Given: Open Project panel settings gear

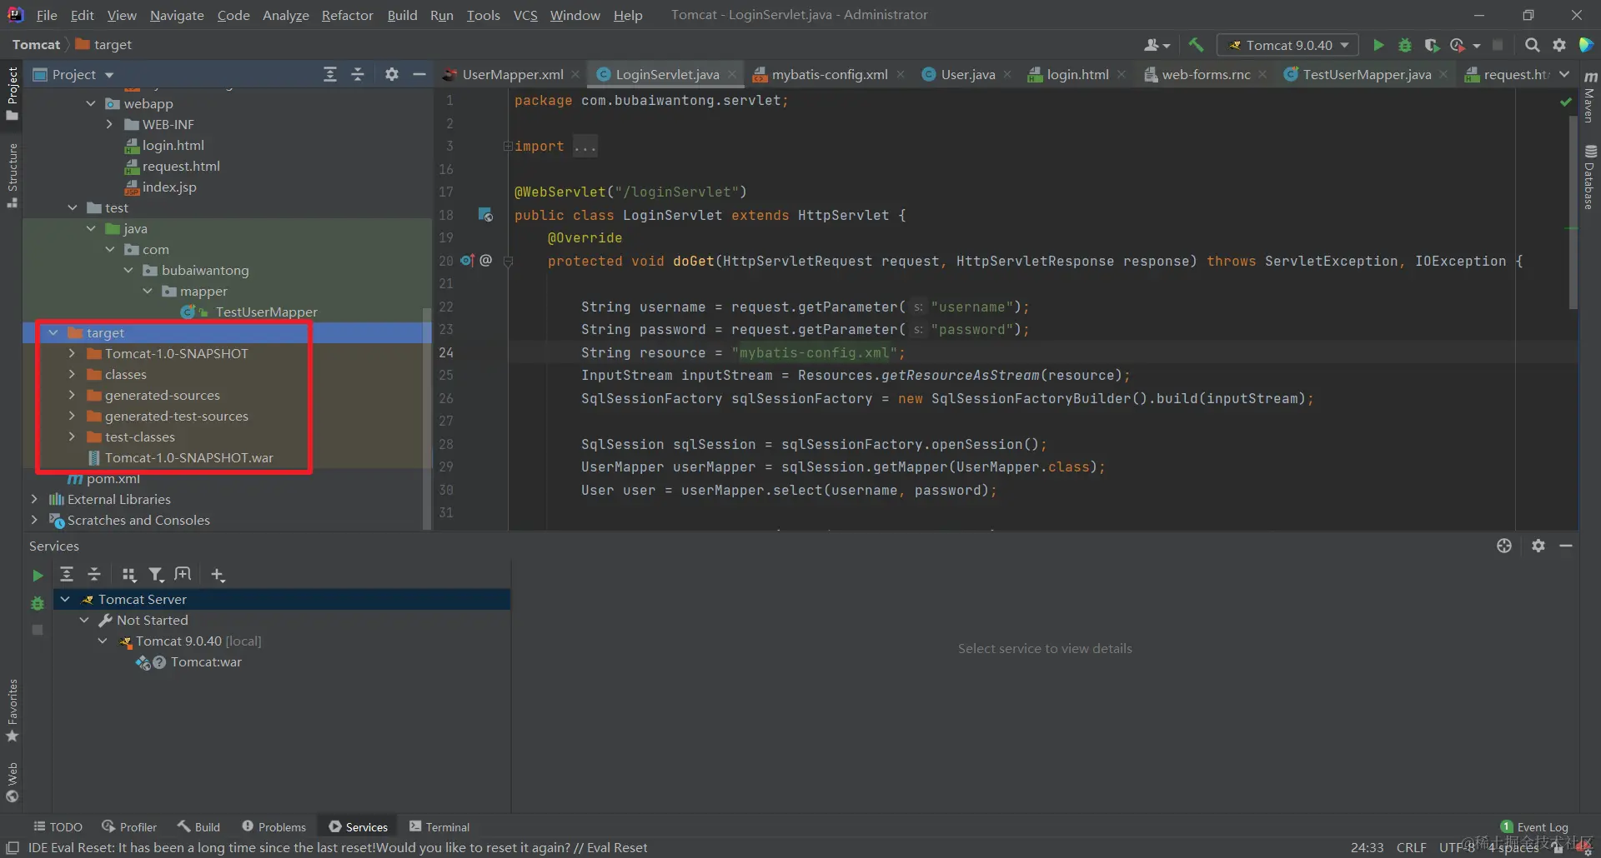Looking at the screenshot, I should (x=392, y=75).
